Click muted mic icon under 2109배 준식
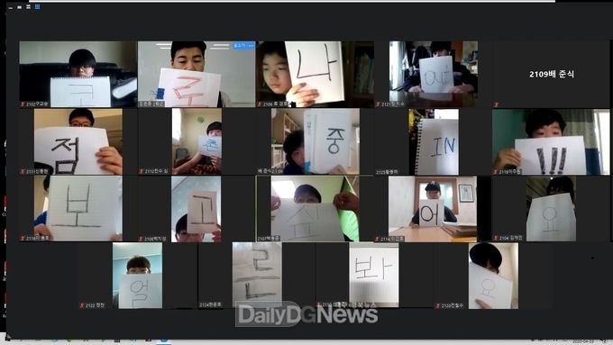Image resolution: width=613 pixels, height=345 pixels. tap(496, 104)
